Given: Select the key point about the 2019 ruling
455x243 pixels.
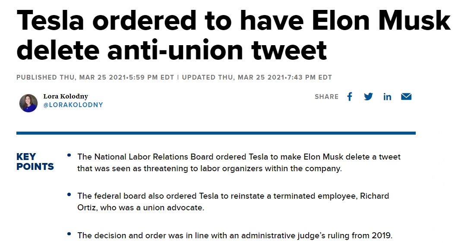Looking at the screenshot, I should (x=235, y=235).
